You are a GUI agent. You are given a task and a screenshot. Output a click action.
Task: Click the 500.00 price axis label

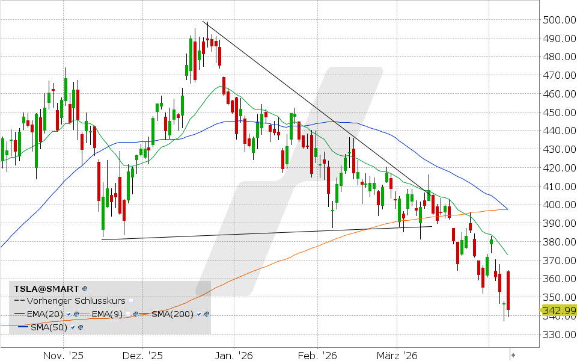click(557, 20)
